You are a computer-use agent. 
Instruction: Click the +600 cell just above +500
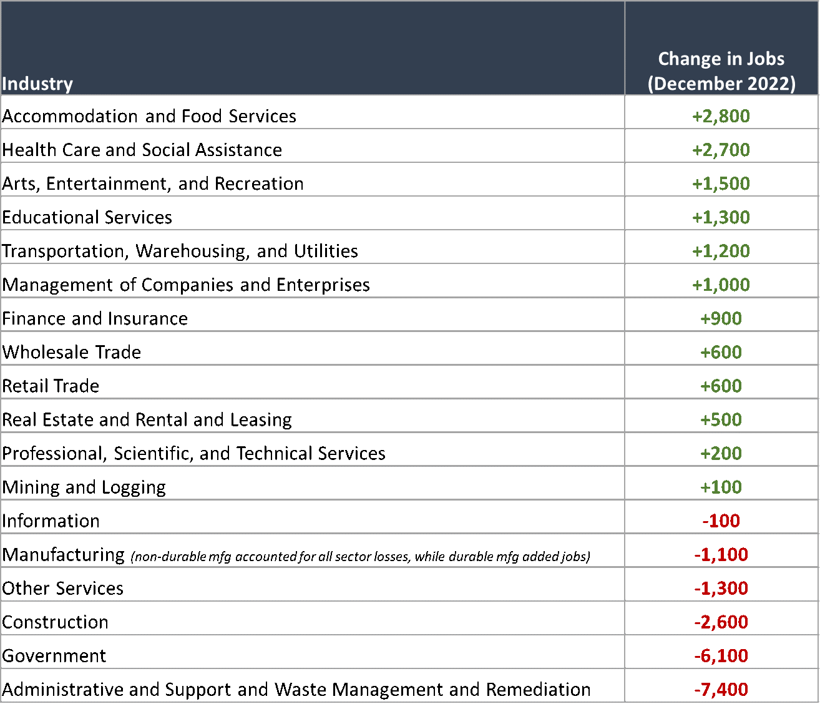point(721,386)
